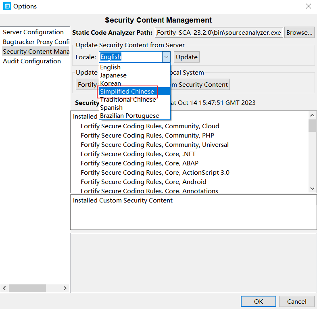Image resolution: width=317 pixels, height=309 pixels.
Task: Click the sidebar horizontal scrollbar thumb
Action: (27, 288)
